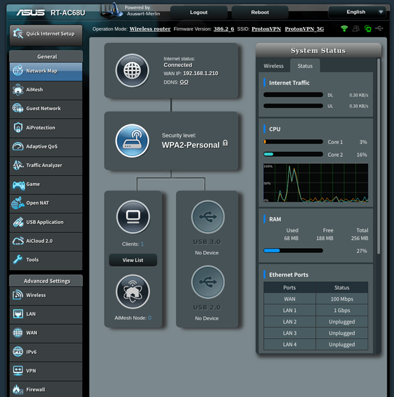Click the AiMesh Node house icon
The height and width of the screenshot is (397, 394).
click(x=133, y=292)
